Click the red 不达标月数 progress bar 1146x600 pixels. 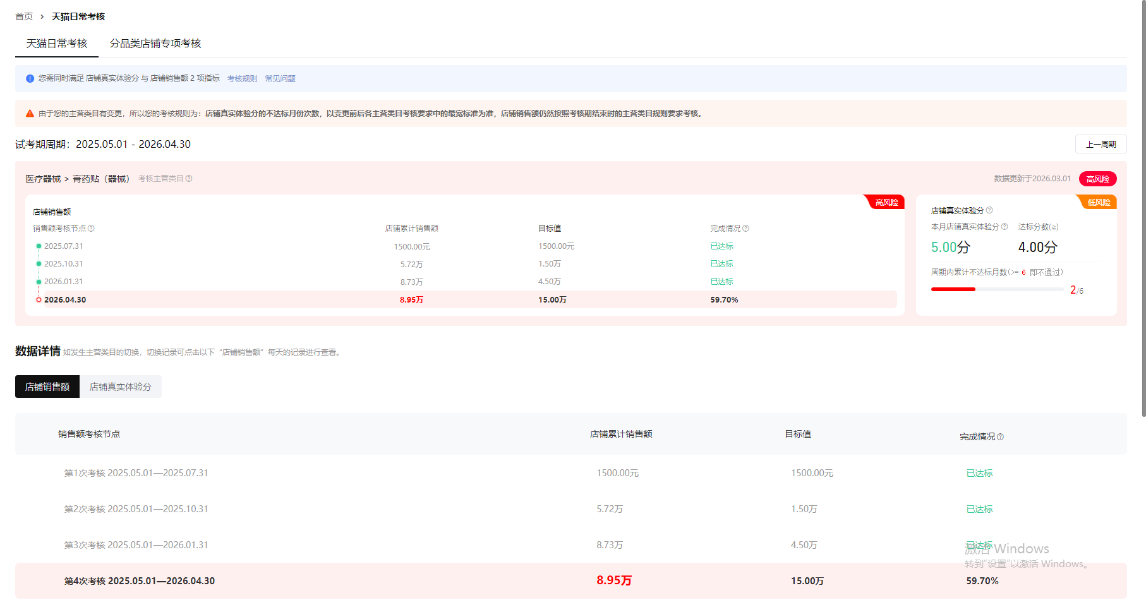[x=953, y=289]
